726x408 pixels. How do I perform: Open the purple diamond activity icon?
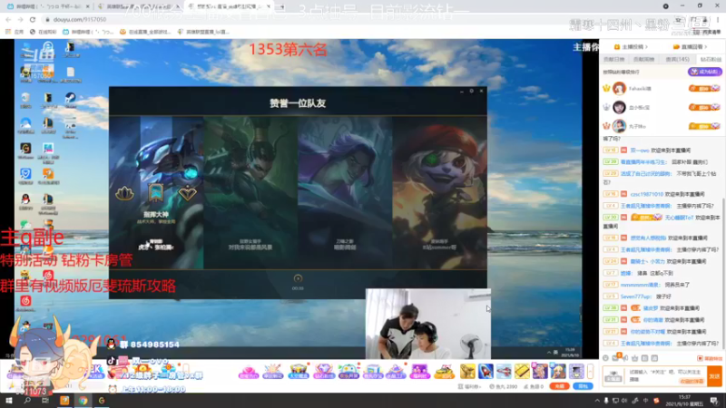(323, 371)
